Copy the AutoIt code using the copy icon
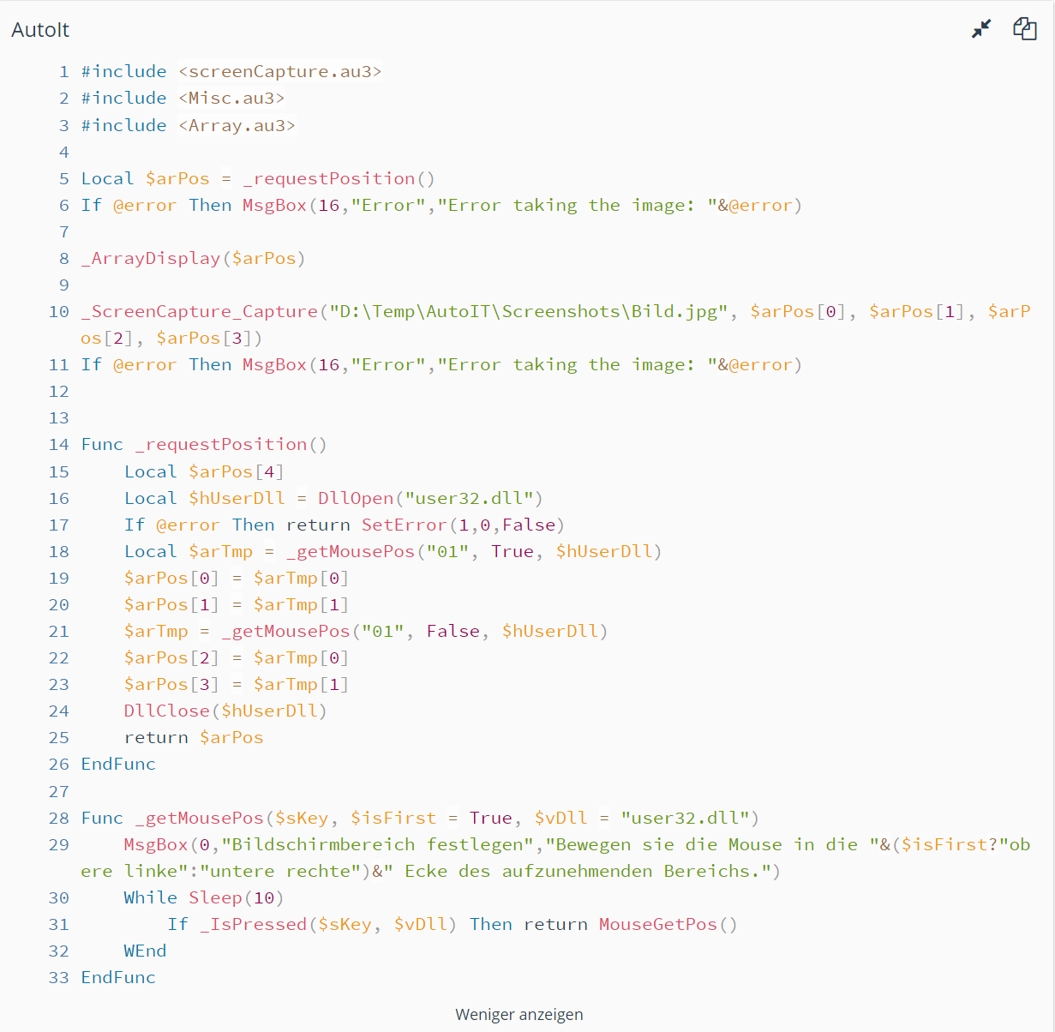The width and height of the screenshot is (1055, 1032). click(1025, 29)
